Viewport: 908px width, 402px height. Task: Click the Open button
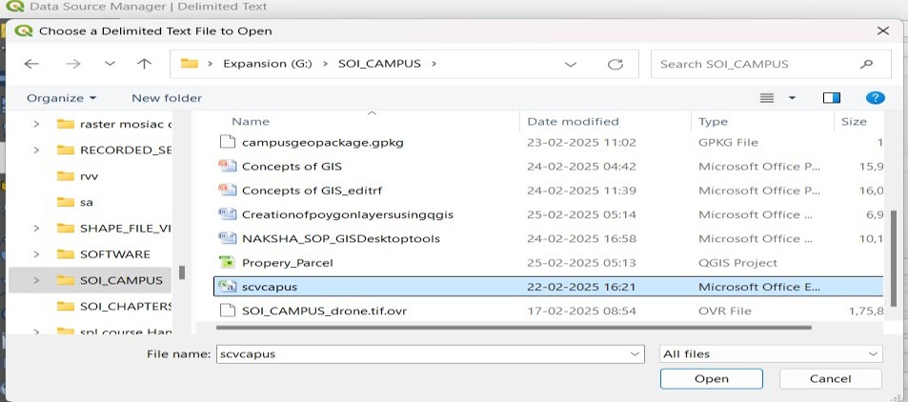click(x=711, y=379)
